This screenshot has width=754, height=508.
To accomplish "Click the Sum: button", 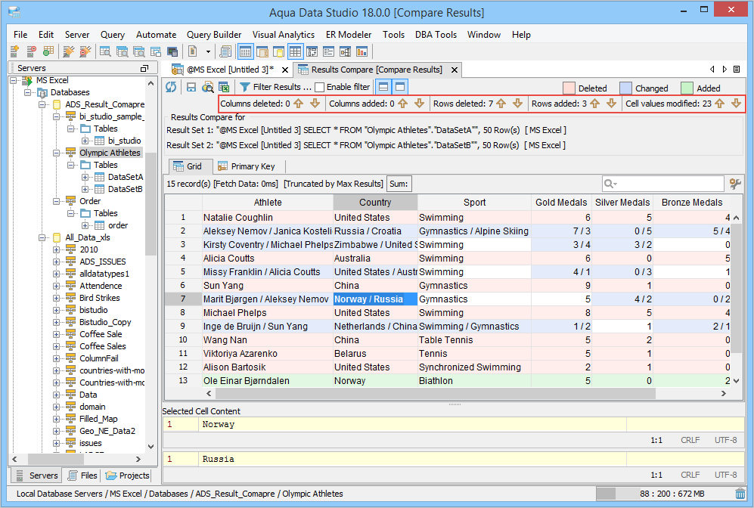I will [399, 184].
